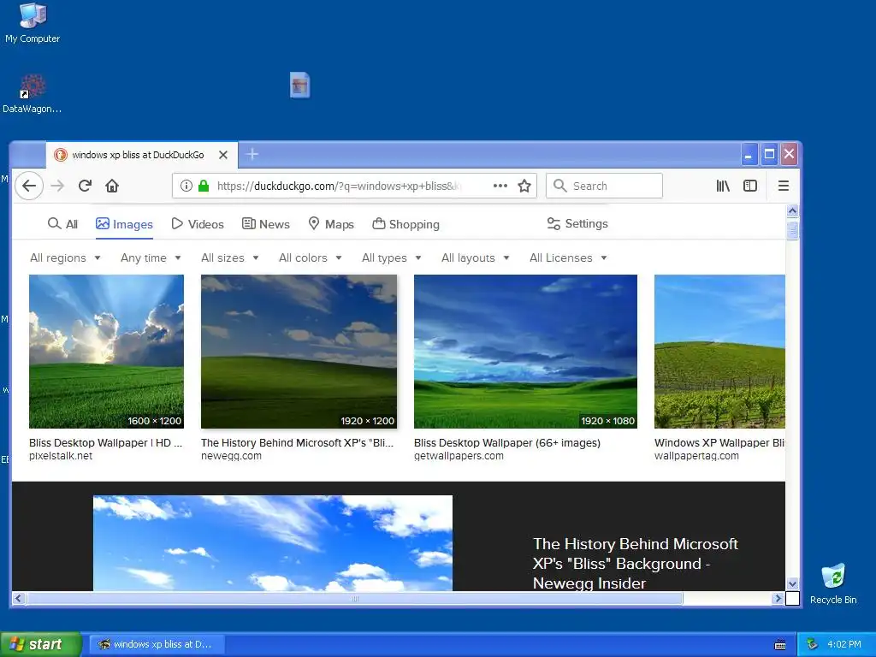876x657 pixels.
Task: Select the My Computer desktop icon
Action: point(33,23)
